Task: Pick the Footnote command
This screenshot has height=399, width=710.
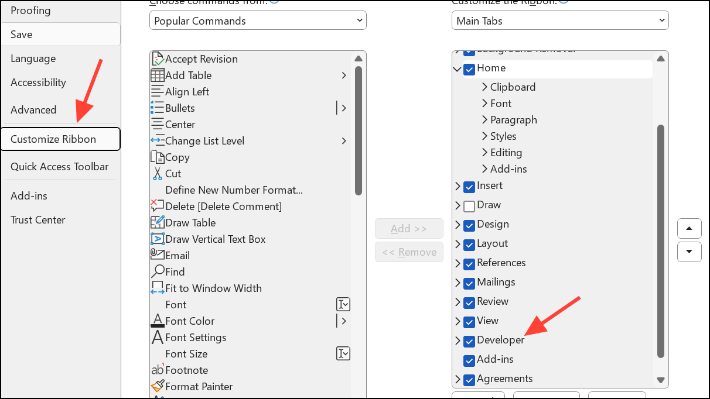Action: (x=187, y=370)
